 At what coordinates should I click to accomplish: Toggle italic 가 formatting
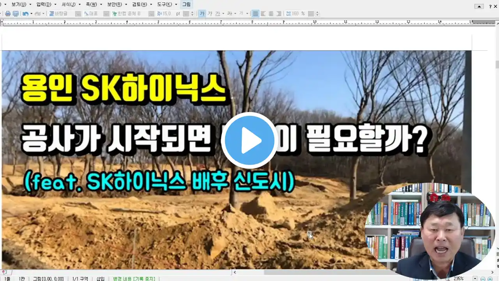pyautogui.click(x=210, y=14)
